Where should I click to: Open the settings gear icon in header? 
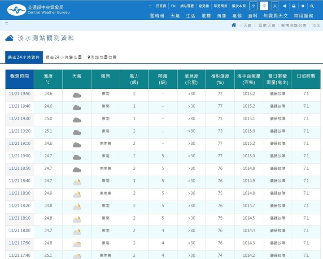pos(303,6)
